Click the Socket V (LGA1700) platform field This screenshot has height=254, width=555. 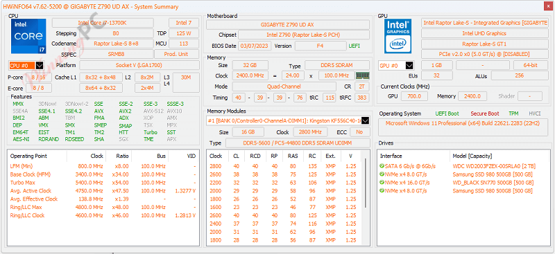(x=139, y=65)
